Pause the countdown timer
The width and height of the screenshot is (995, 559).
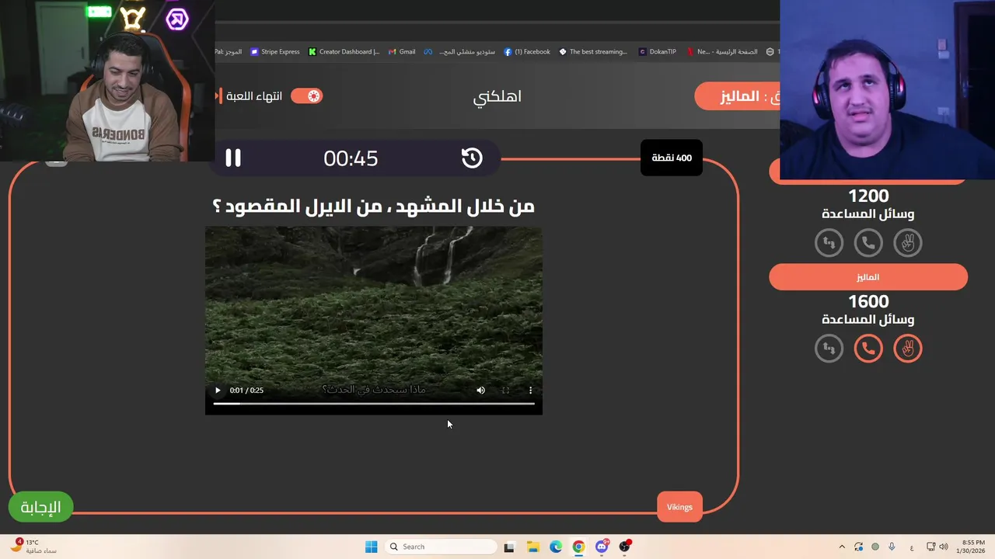(x=233, y=158)
